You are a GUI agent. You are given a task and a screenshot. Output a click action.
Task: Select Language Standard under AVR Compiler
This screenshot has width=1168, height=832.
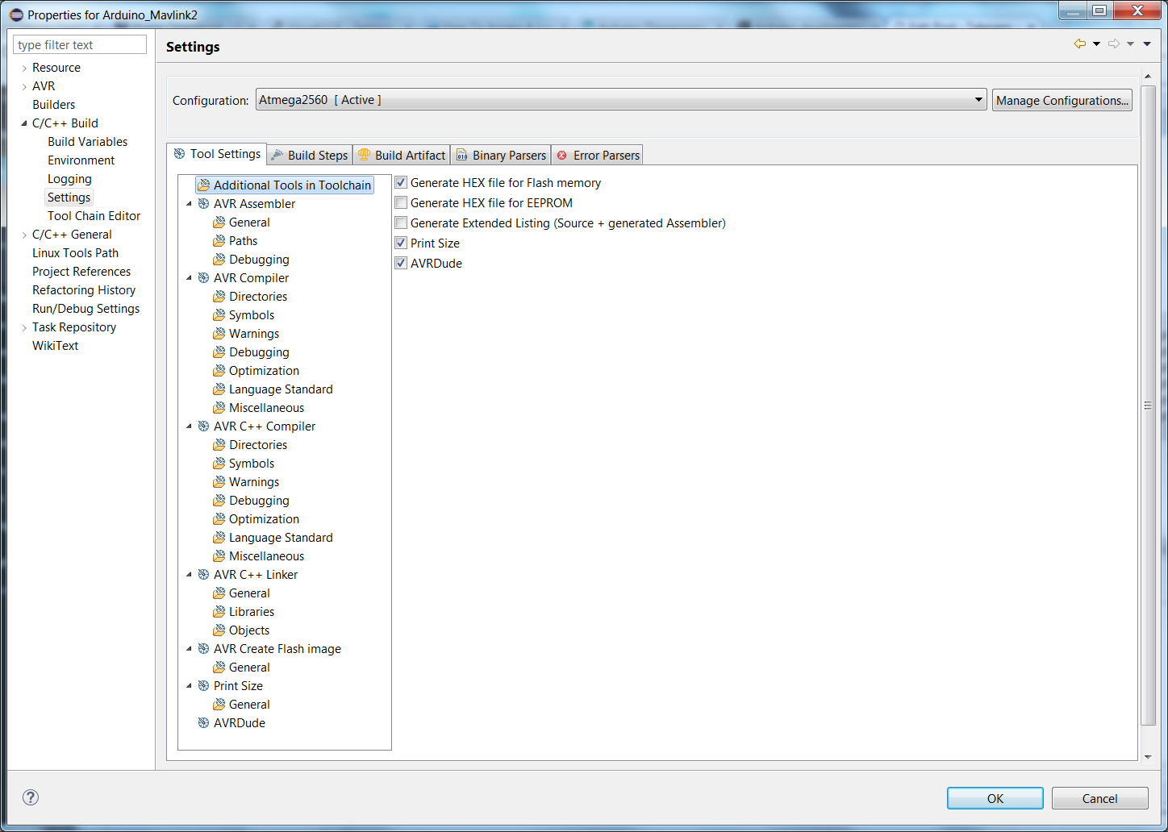pyautogui.click(x=281, y=389)
